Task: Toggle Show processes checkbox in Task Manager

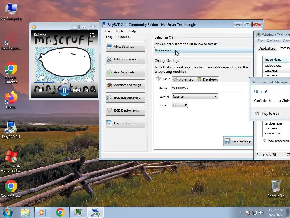Action: (x=264, y=141)
